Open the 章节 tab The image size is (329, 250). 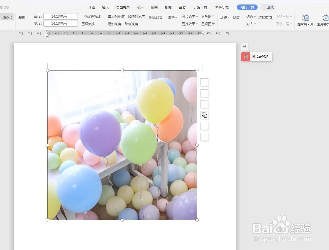[182, 7]
